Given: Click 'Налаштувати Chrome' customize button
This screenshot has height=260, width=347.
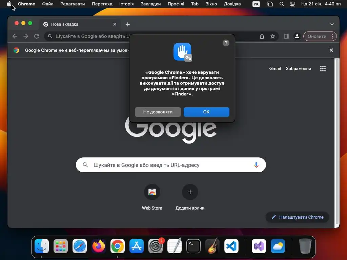Looking at the screenshot, I should pyautogui.click(x=298, y=217).
